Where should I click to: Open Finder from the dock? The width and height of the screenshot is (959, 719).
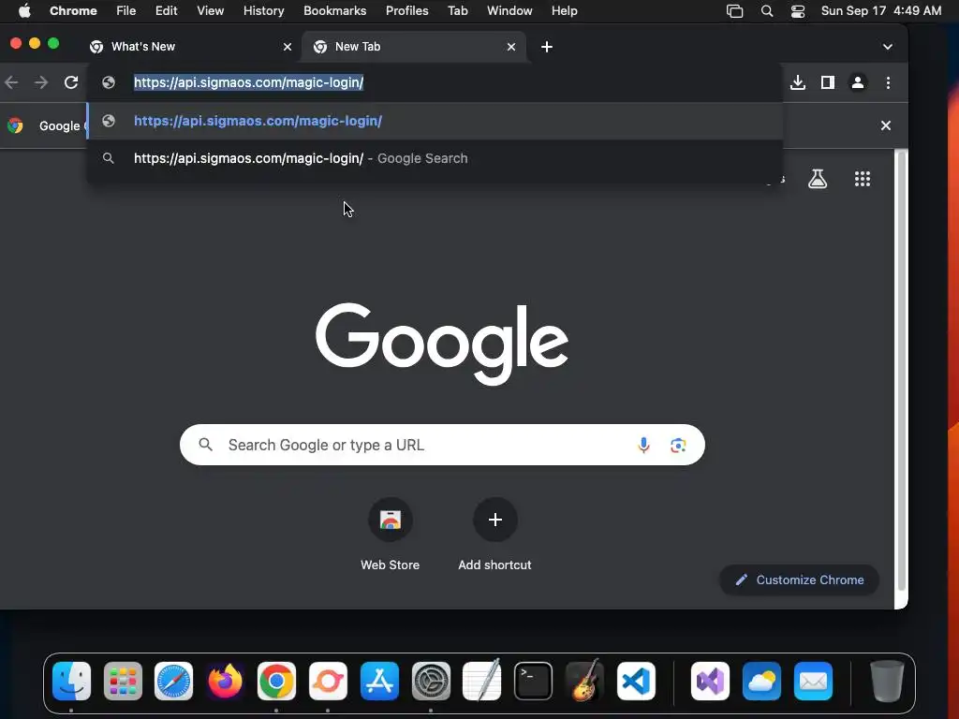(71, 682)
